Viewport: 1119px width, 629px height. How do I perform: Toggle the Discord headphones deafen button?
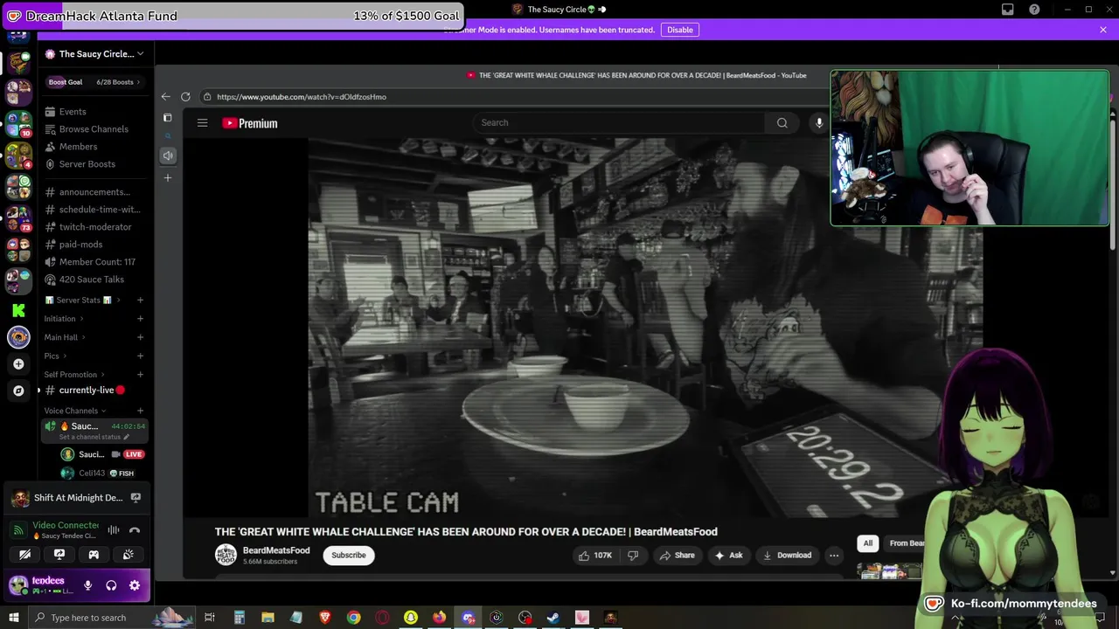[x=111, y=585]
